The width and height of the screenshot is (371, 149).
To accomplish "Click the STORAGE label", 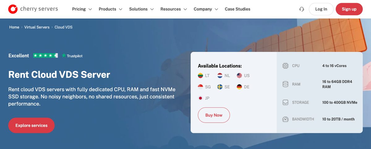I will (x=301, y=102).
